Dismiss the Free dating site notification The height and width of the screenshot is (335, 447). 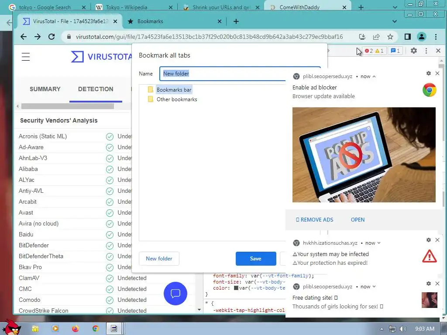tap(437, 284)
